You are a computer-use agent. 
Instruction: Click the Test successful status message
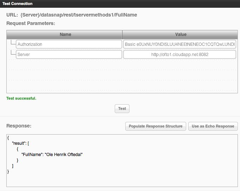pyautogui.click(x=21, y=98)
